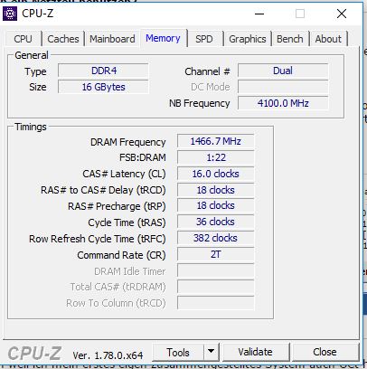367x369 pixels.
Task: Switch to the Caches tab
Action: 63,39
